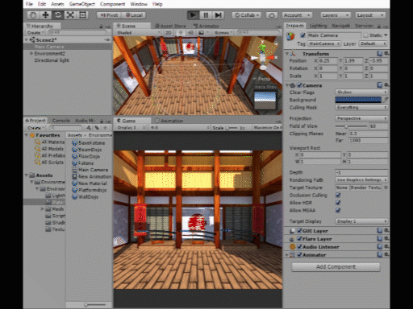Open the scene effects image button
The width and height of the screenshot is (413, 309).
click(x=201, y=32)
